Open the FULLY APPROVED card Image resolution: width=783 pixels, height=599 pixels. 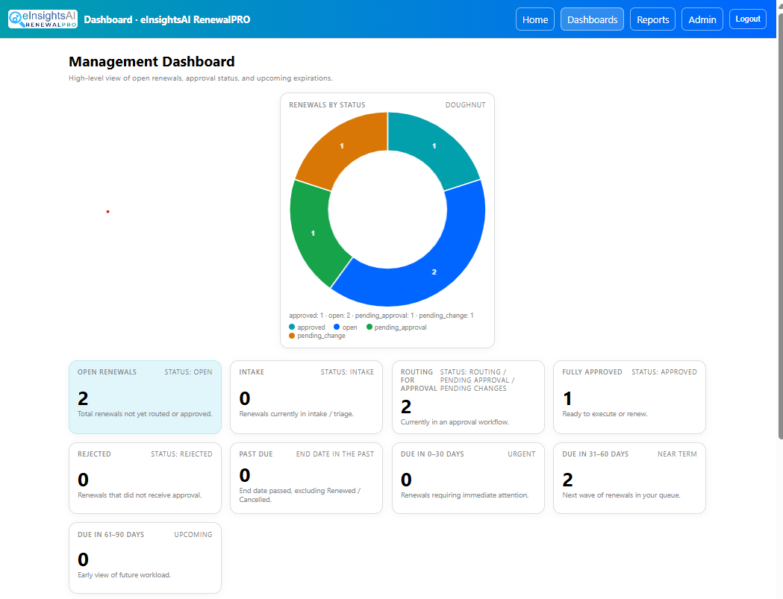pyautogui.click(x=629, y=397)
